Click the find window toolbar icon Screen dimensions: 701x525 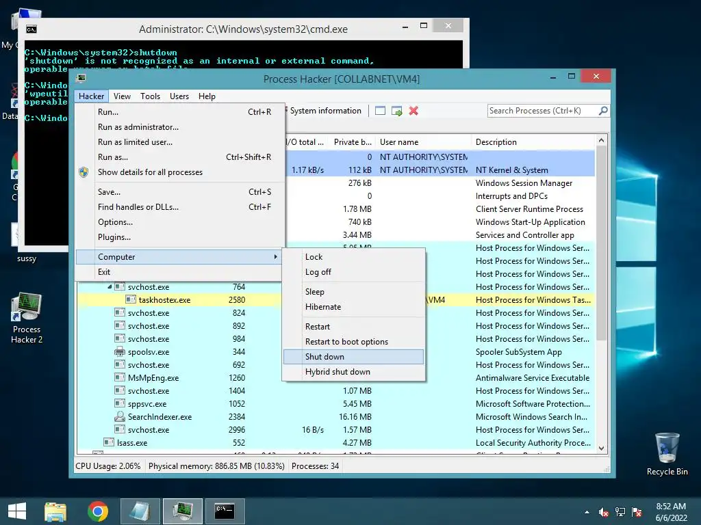click(380, 111)
